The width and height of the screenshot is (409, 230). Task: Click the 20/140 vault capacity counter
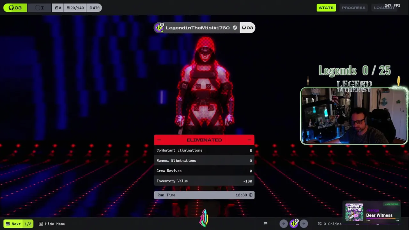tap(75, 8)
